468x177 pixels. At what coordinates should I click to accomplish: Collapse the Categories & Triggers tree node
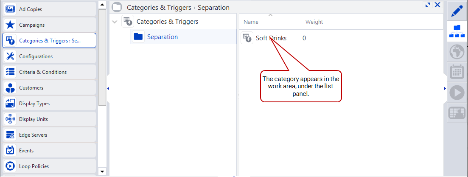tap(114, 22)
